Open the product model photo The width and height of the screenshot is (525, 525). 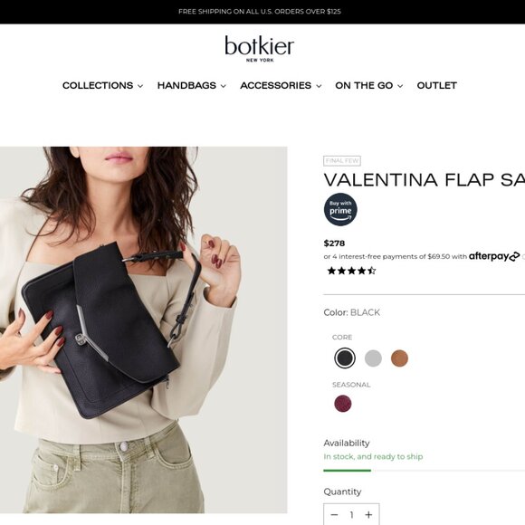(x=144, y=329)
